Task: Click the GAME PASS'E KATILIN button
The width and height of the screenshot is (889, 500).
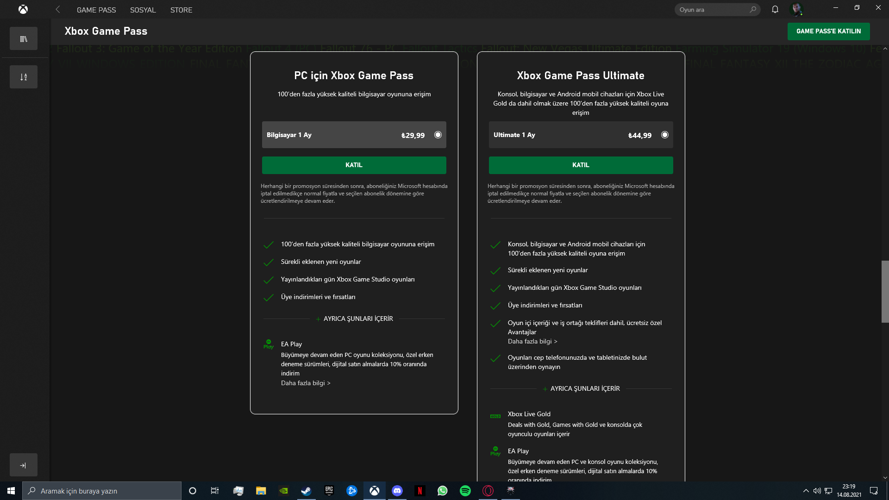Action: (828, 31)
